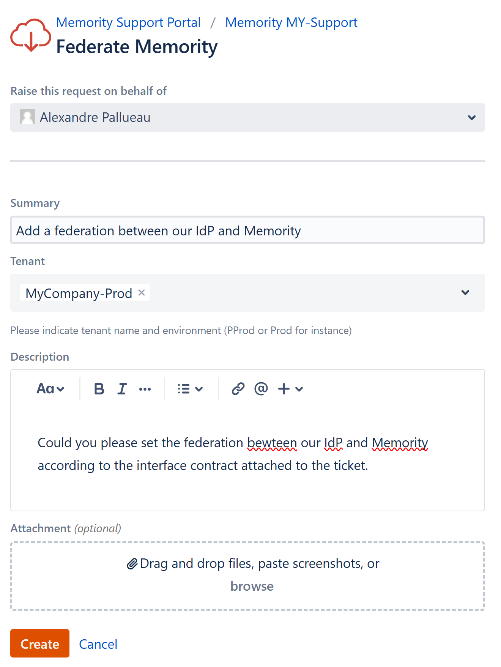501x667 pixels.
Task: Open the list options dropdown arrow
Action: tap(199, 389)
